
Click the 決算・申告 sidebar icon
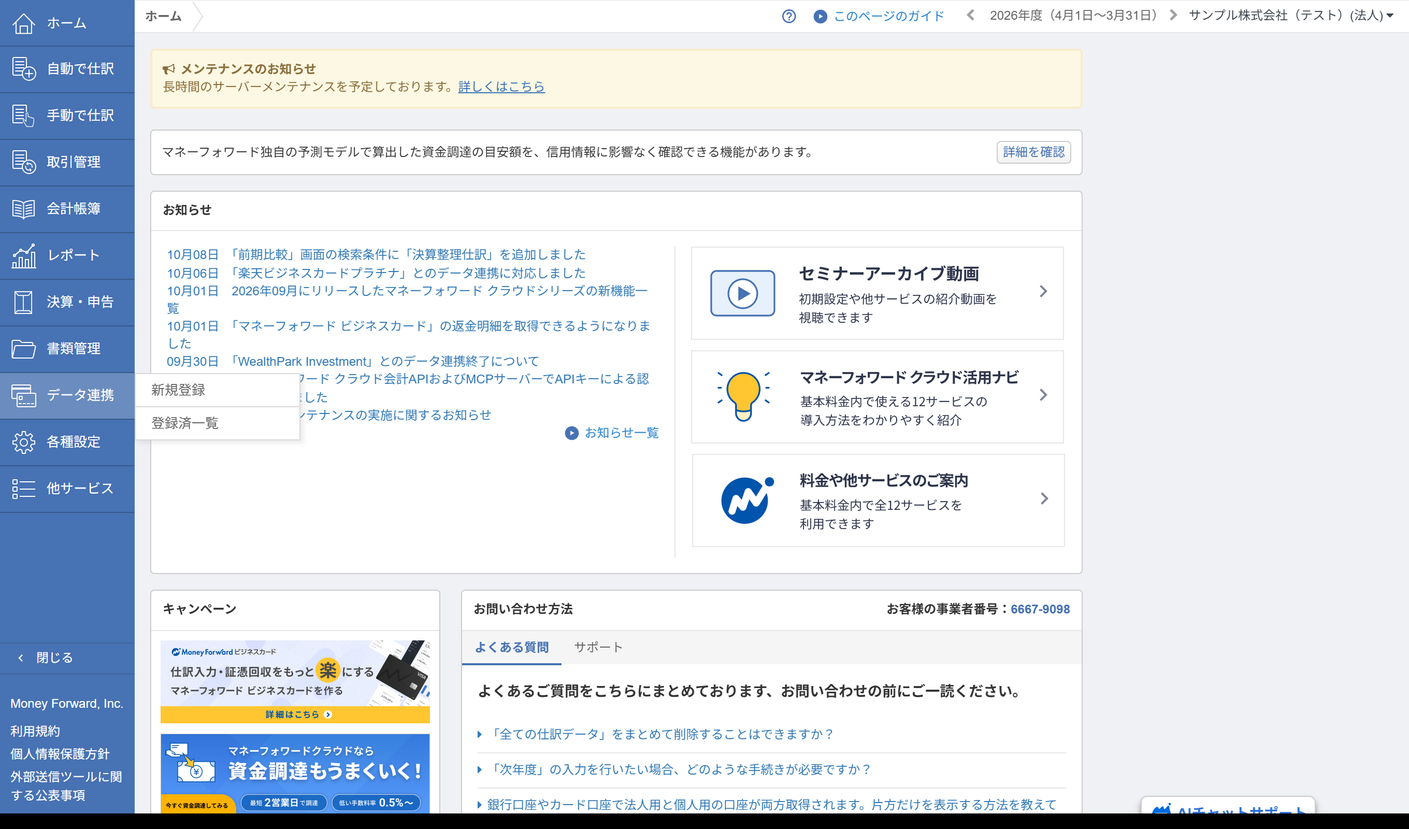(x=23, y=302)
